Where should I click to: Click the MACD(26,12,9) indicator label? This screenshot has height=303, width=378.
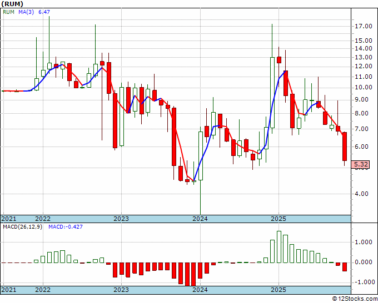22,227
